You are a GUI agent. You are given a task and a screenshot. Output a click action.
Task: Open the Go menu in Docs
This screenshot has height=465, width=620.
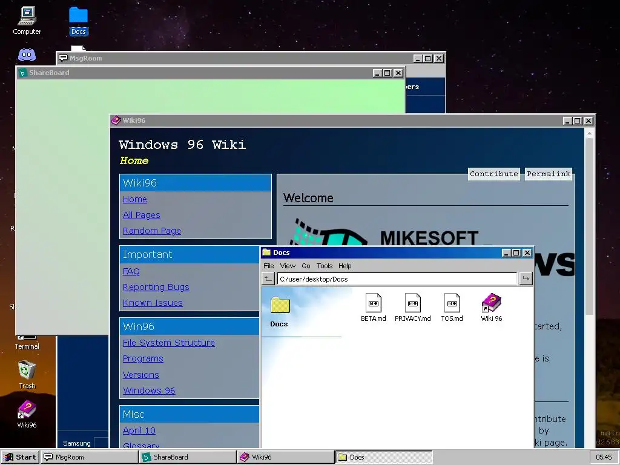(306, 266)
